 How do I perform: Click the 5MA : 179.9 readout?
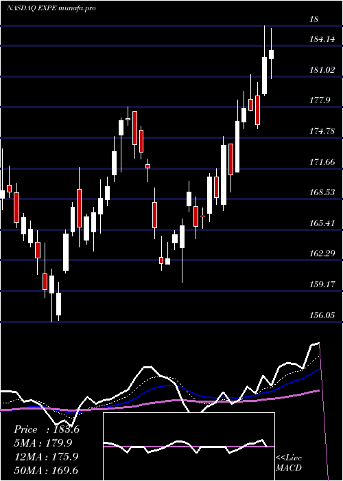tap(43, 443)
